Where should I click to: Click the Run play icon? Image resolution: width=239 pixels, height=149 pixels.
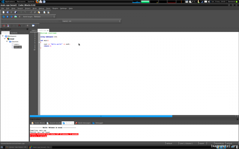(x=7, y=17)
